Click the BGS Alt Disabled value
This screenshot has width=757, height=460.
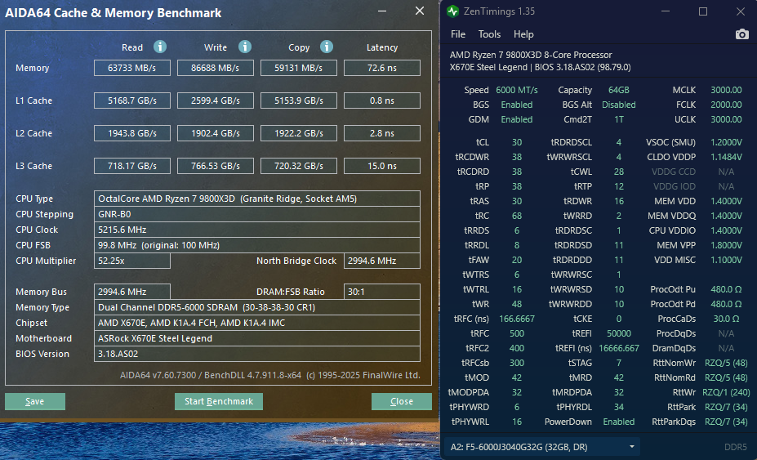618,105
